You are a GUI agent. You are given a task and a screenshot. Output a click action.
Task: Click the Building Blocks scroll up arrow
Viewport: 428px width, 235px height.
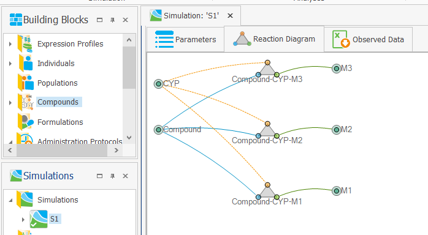point(129,40)
